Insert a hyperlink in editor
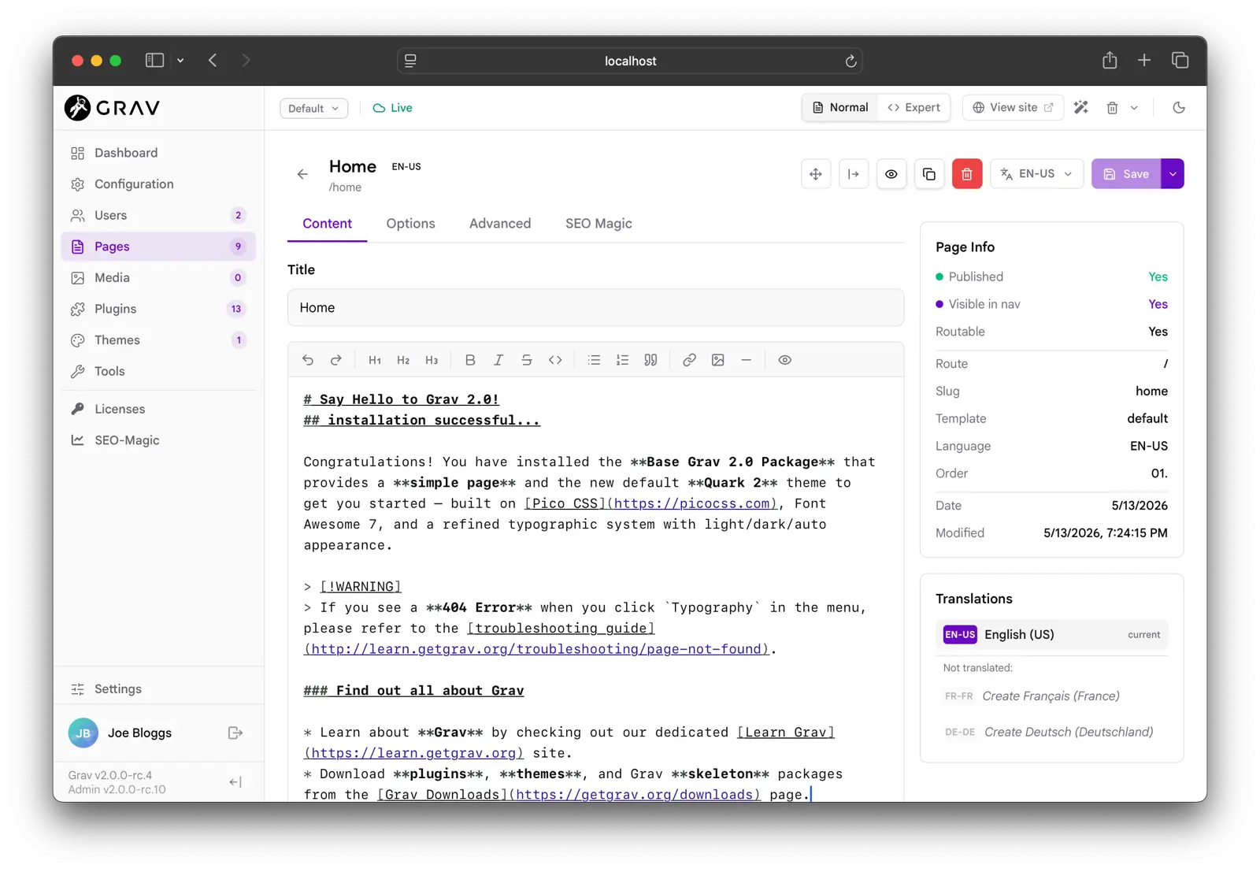1260x872 pixels. (x=689, y=360)
